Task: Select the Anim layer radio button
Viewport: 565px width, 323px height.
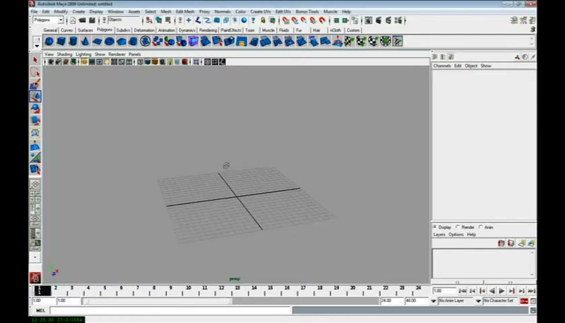Action: point(481,227)
